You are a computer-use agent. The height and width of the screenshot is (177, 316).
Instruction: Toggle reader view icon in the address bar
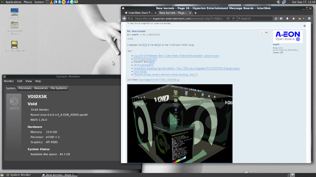click(228, 18)
